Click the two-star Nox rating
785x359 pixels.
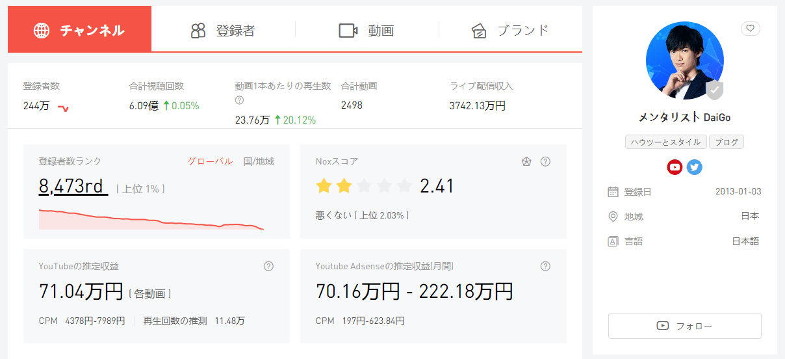tap(364, 187)
